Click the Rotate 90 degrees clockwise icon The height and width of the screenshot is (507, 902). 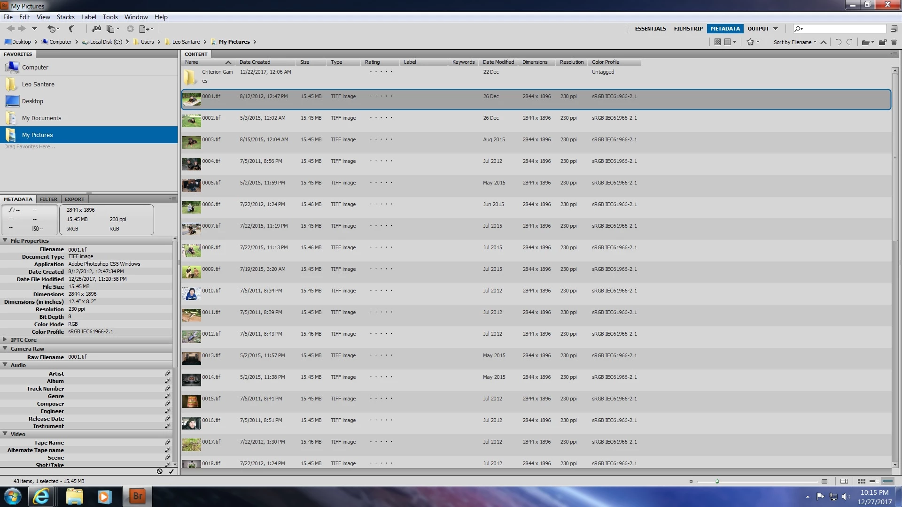tap(849, 42)
